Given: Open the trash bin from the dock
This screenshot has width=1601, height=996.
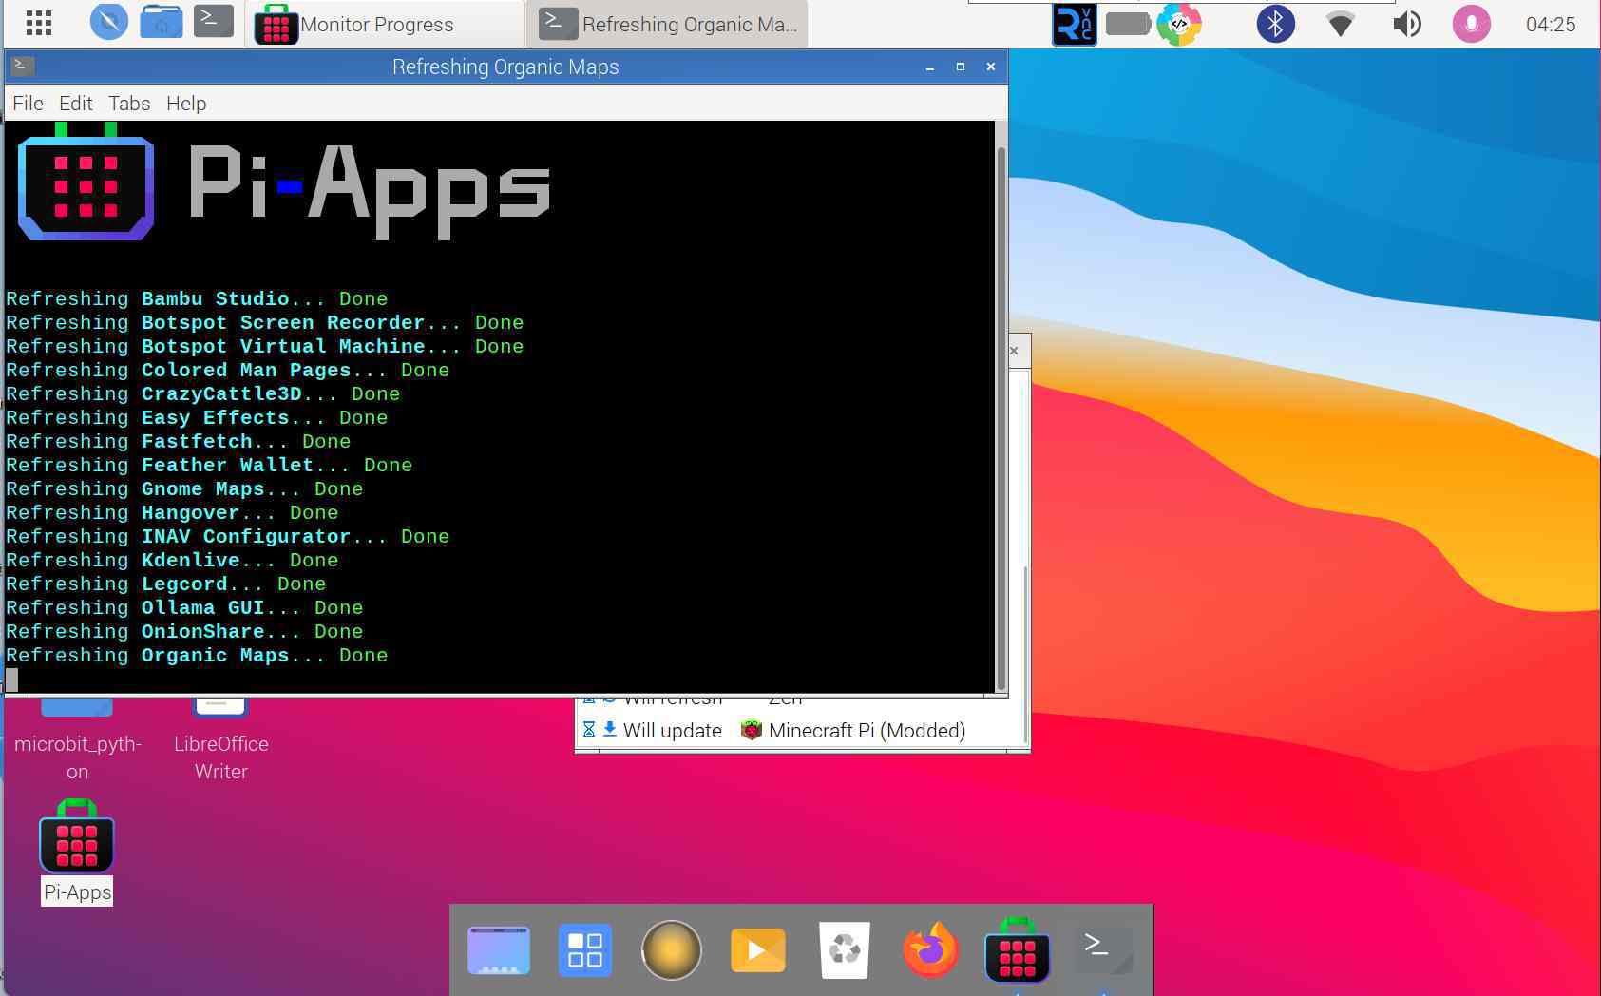Looking at the screenshot, I should pos(844,949).
